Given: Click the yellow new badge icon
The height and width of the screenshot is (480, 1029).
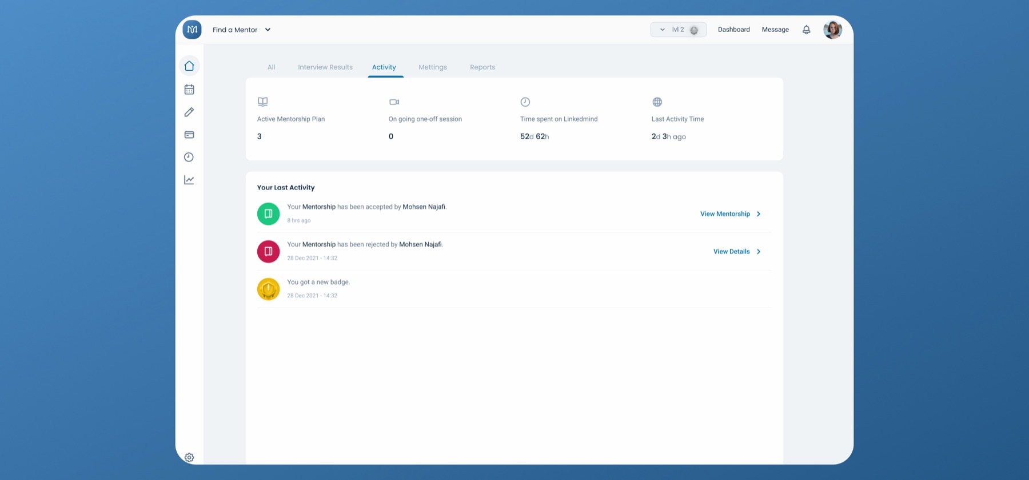Looking at the screenshot, I should (268, 289).
